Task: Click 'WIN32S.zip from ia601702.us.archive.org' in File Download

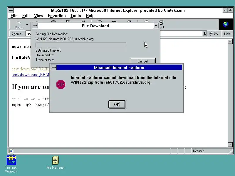Action: pos(64,39)
